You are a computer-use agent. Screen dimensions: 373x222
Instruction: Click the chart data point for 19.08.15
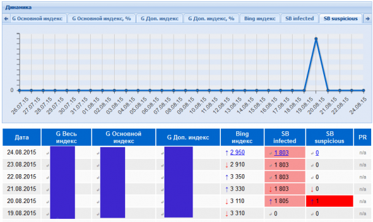(x=304, y=90)
